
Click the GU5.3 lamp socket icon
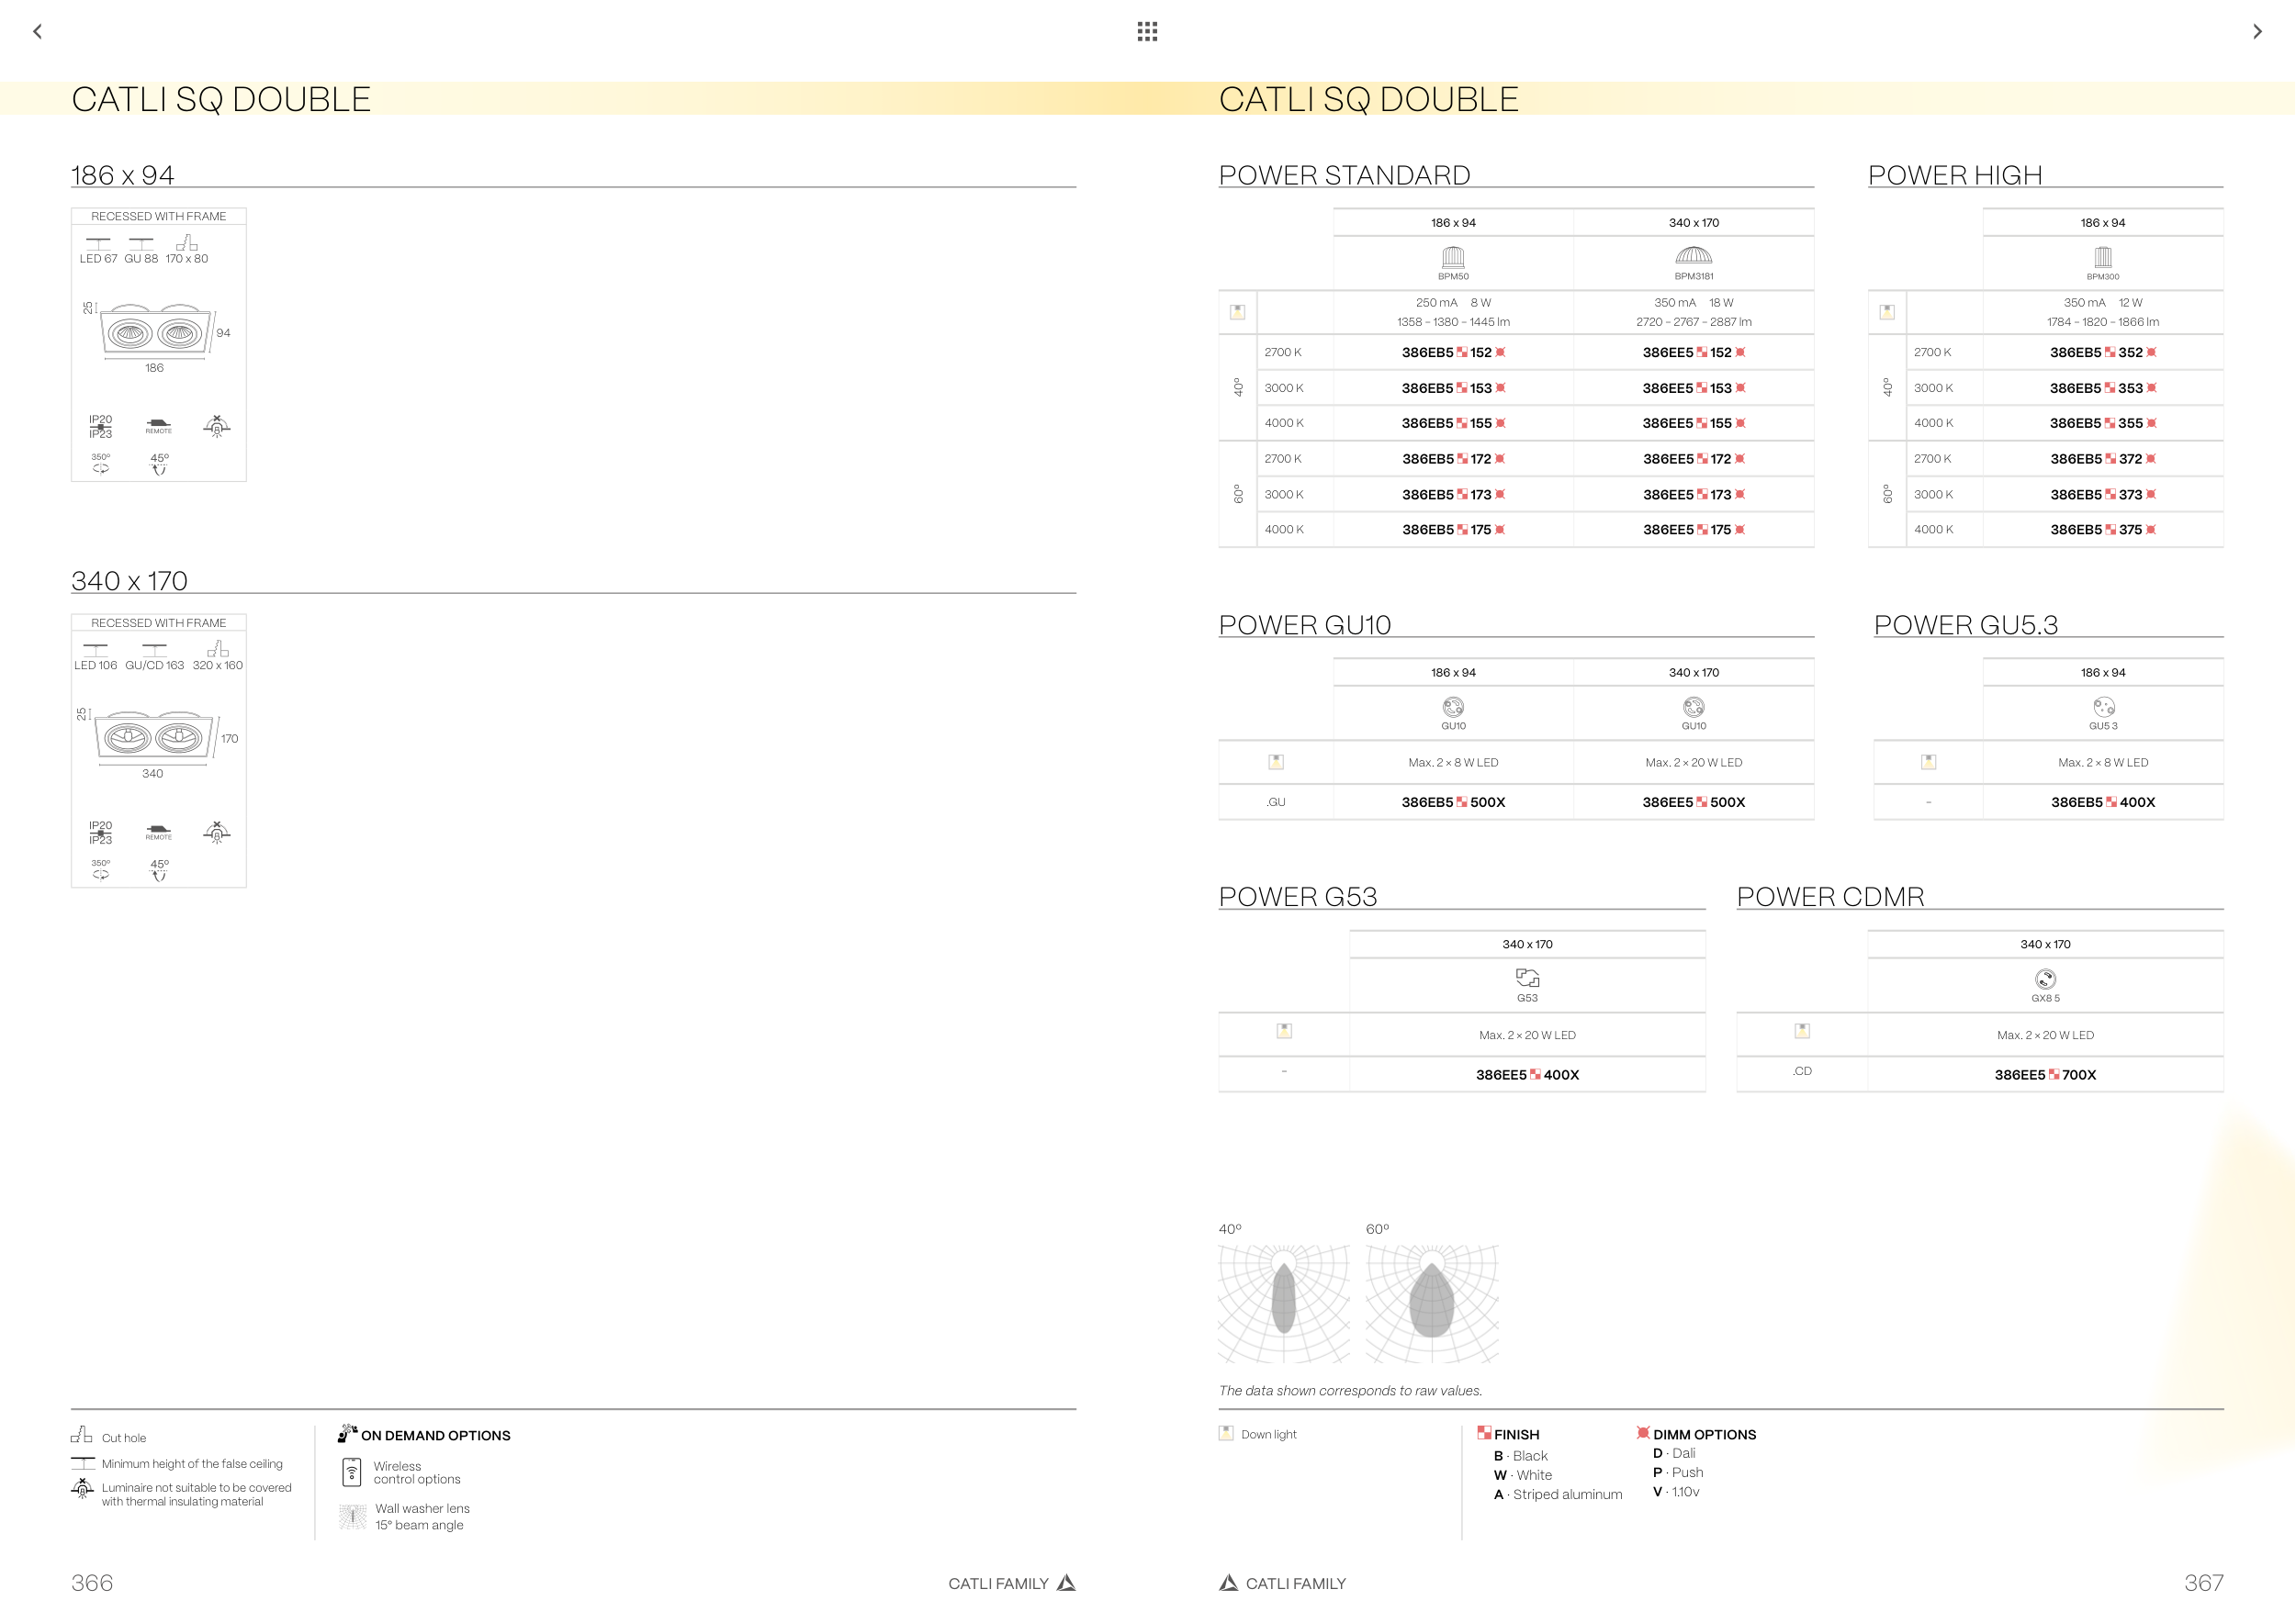2103,708
